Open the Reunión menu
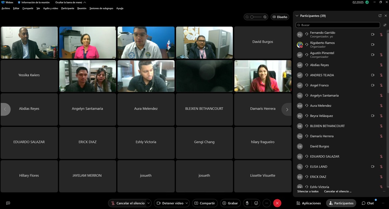Image resolution: width=389 pixels, height=209 pixels. tap(82, 8)
